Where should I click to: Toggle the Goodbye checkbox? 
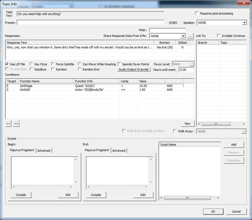tap(32, 69)
